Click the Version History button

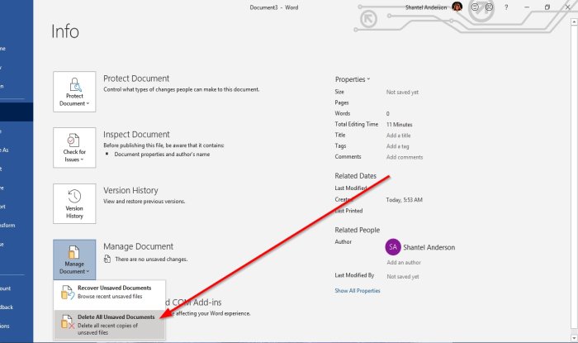[74, 204]
